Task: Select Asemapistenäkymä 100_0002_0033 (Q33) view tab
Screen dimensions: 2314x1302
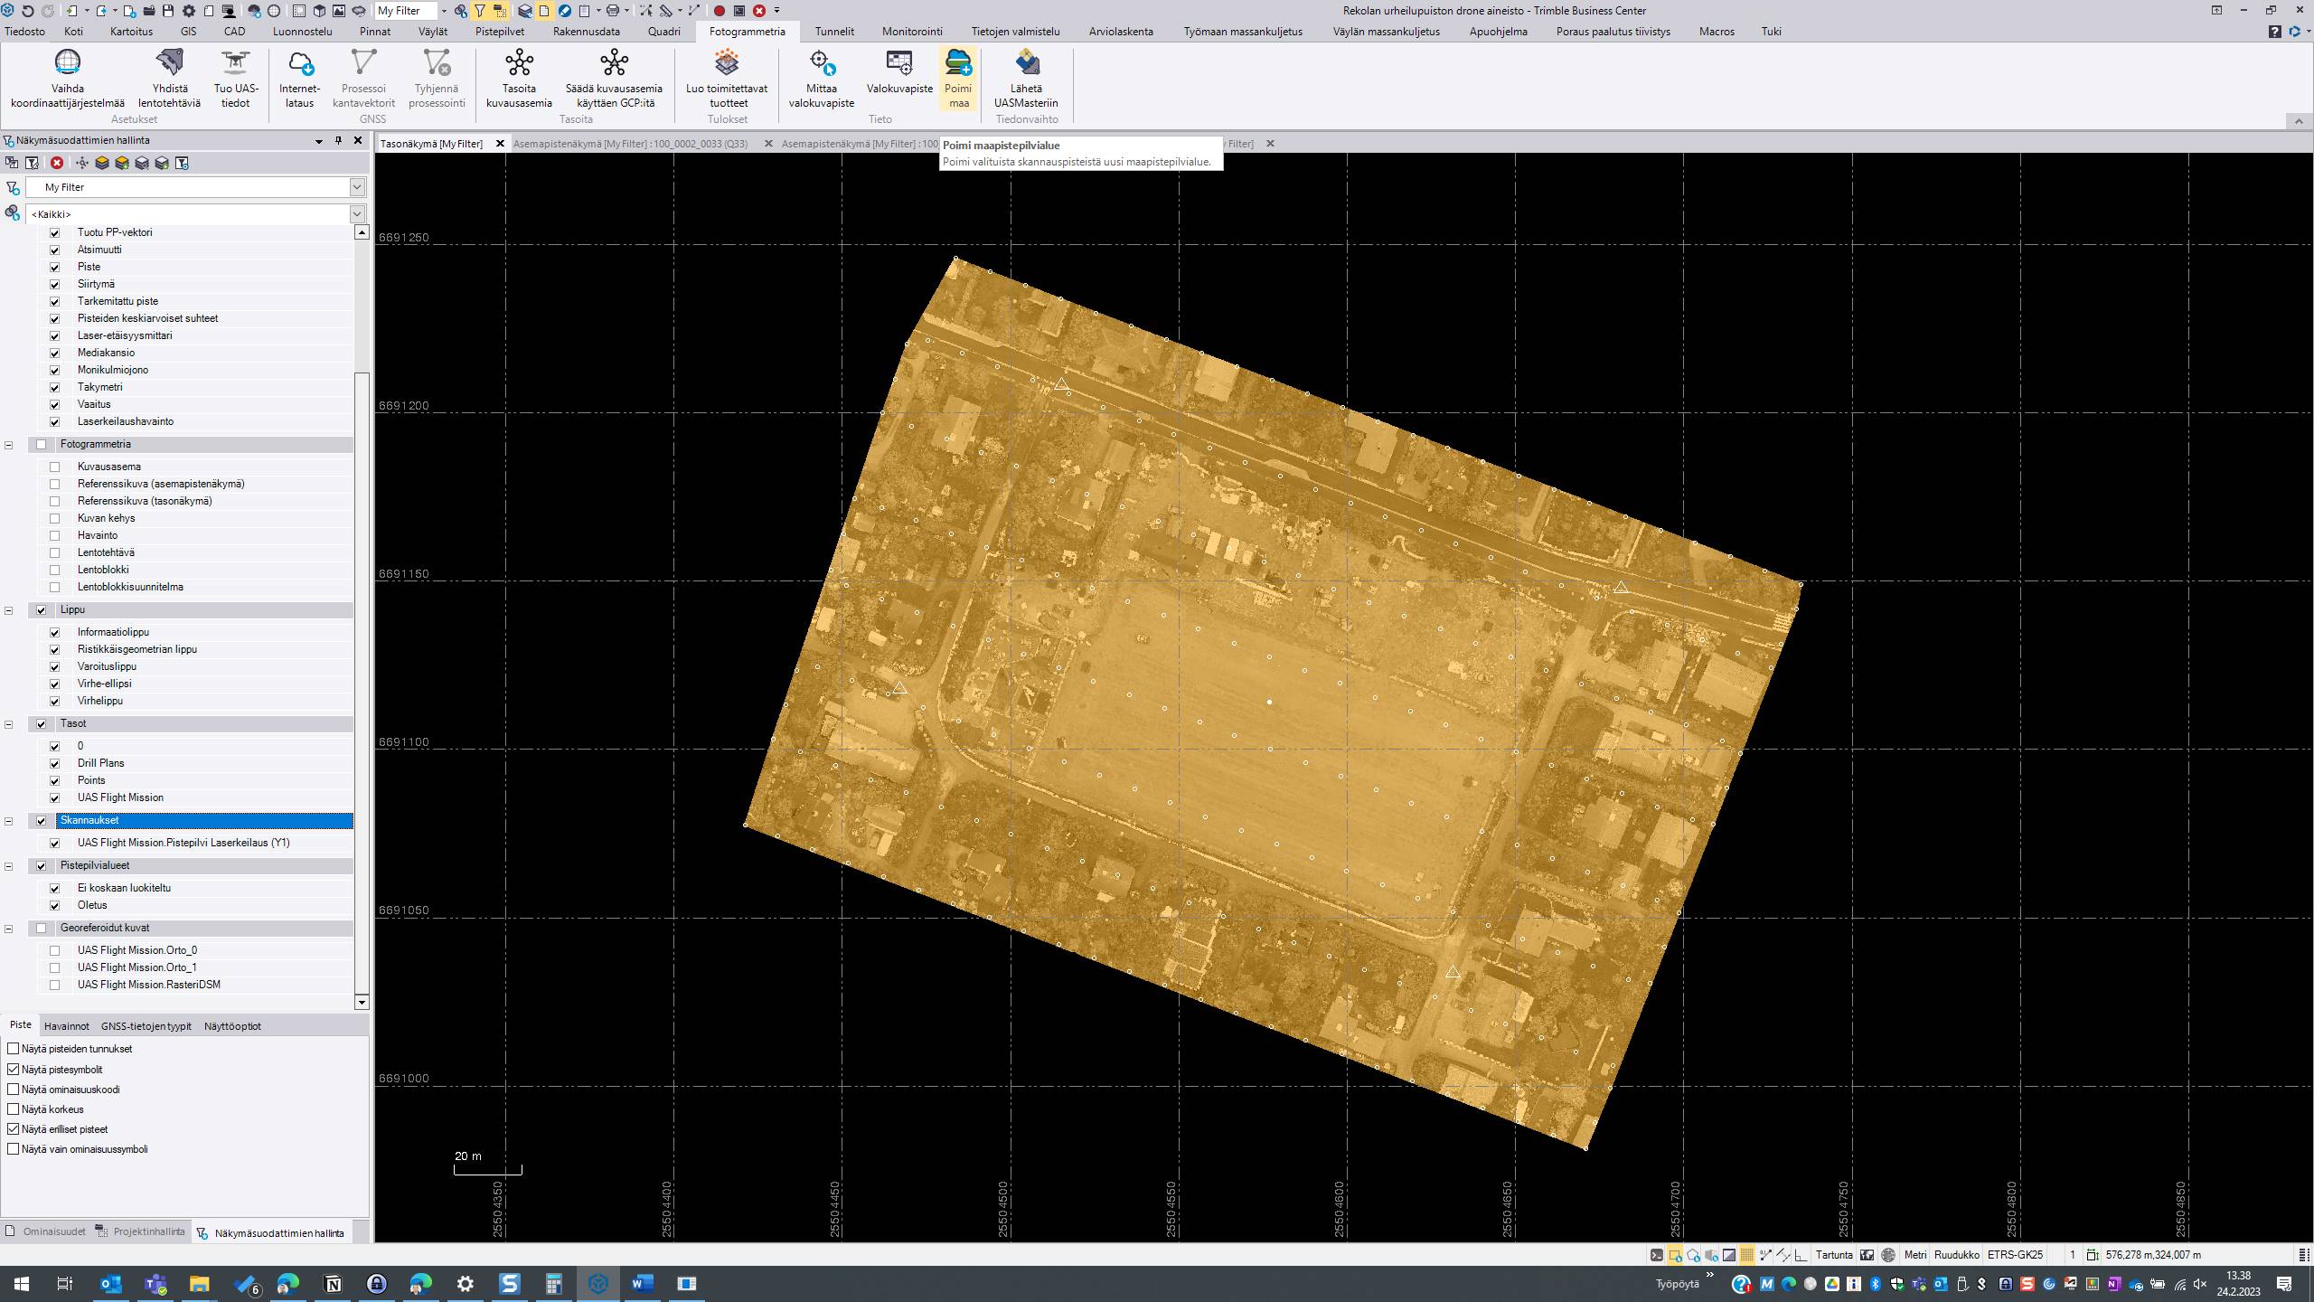Action: 630,144
